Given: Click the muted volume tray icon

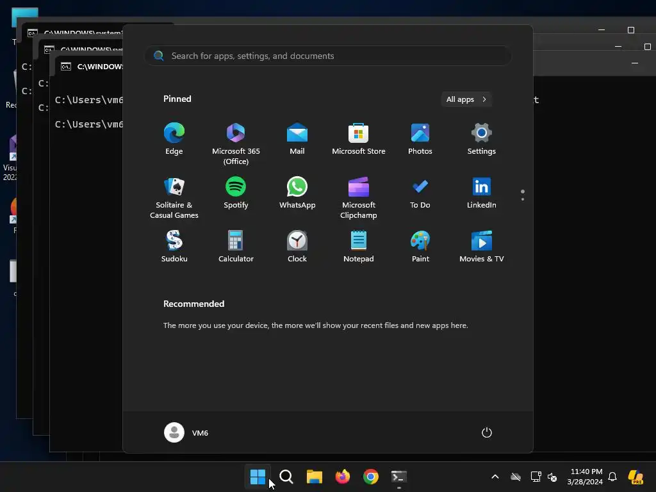Looking at the screenshot, I should (x=552, y=477).
